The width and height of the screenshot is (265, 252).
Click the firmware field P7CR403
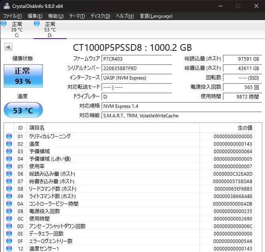136,59
